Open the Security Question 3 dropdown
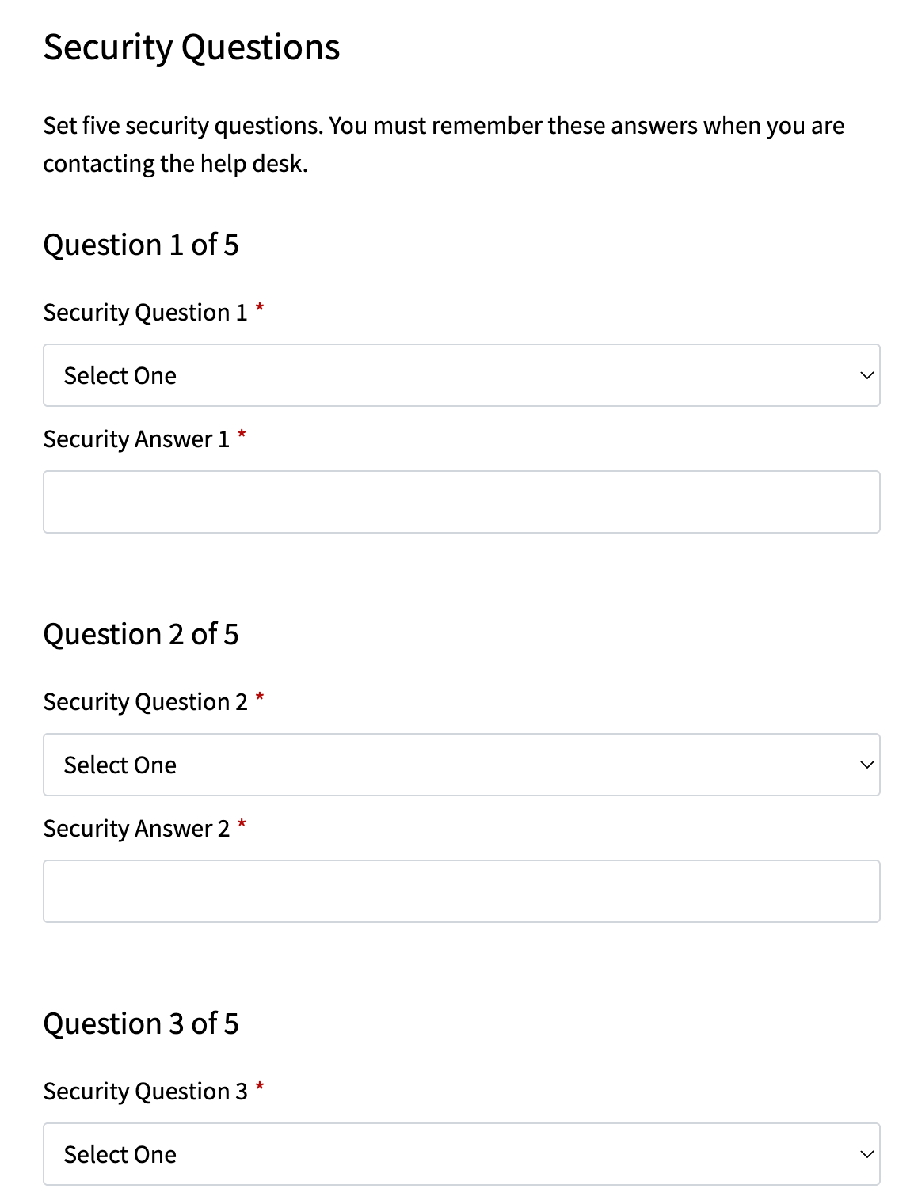The image size is (914, 1200). coord(462,1154)
